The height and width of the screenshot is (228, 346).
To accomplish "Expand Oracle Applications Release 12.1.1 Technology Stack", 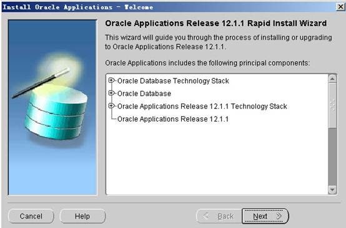I will 112,106.
